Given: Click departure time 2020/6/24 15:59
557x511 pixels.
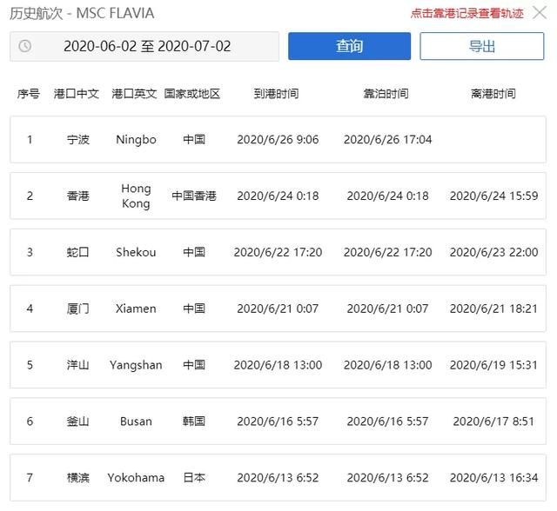Looking at the screenshot, I should click(x=493, y=196).
